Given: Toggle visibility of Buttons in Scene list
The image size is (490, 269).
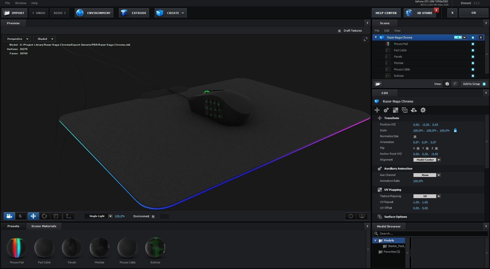Looking at the screenshot, I should [x=473, y=76].
